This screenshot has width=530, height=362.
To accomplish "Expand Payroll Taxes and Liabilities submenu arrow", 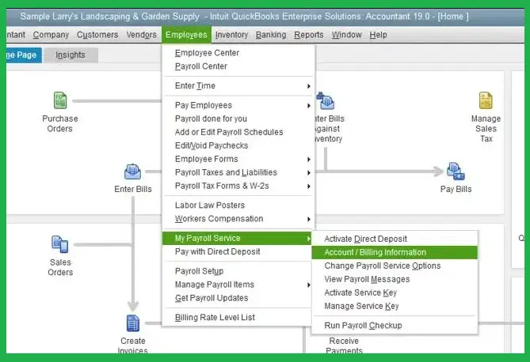I will [309, 173].
